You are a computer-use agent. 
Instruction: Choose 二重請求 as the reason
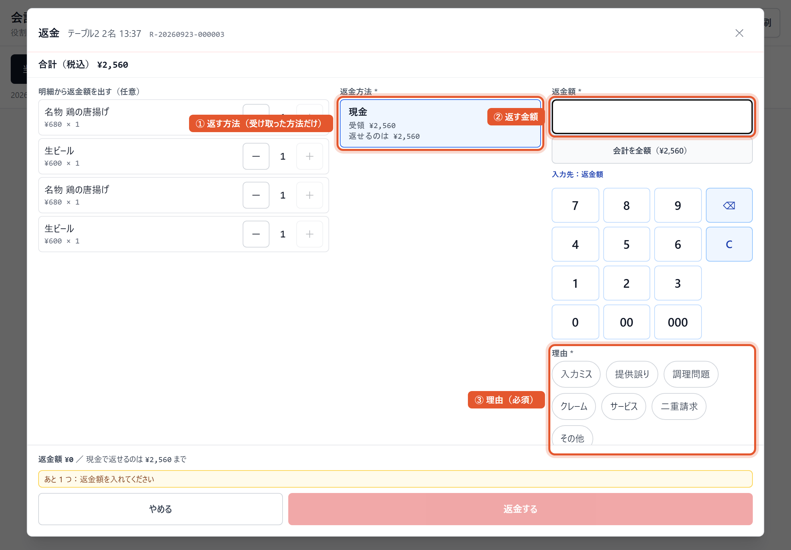point(678,406)
